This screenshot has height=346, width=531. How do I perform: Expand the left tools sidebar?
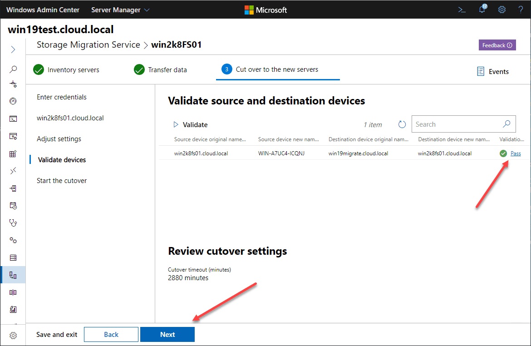(13, 49)
